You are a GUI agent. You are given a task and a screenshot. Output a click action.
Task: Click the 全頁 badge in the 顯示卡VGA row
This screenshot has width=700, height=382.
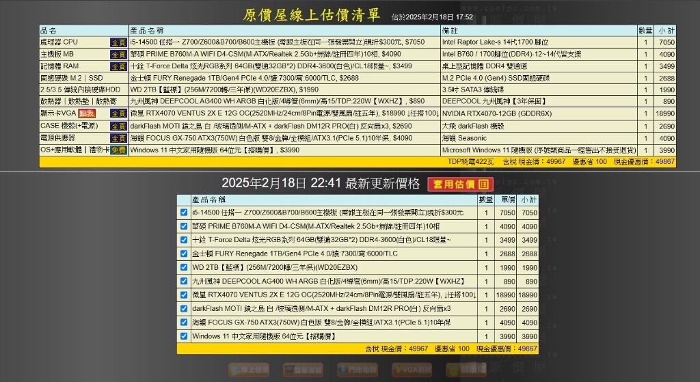point(118,114)
